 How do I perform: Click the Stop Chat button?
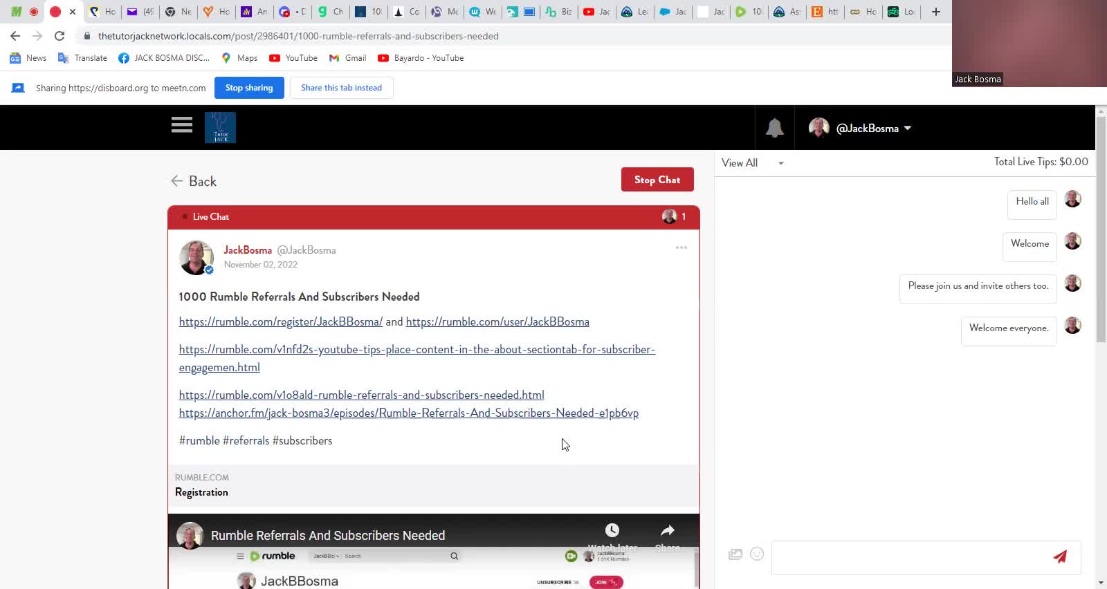pyautogui.click(x=657, y=180)
